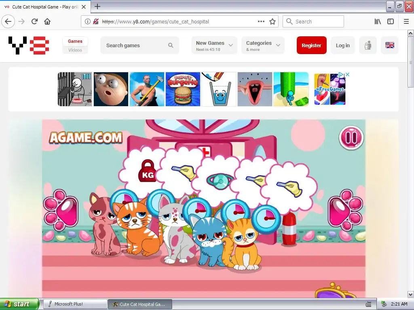
Task: Click the grey cat with pink spots
Action: click(x=175, y=232)
